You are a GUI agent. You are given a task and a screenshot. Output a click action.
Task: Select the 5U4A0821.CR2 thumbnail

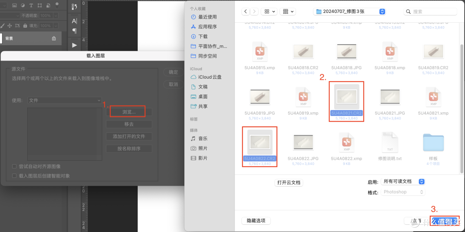347,97
